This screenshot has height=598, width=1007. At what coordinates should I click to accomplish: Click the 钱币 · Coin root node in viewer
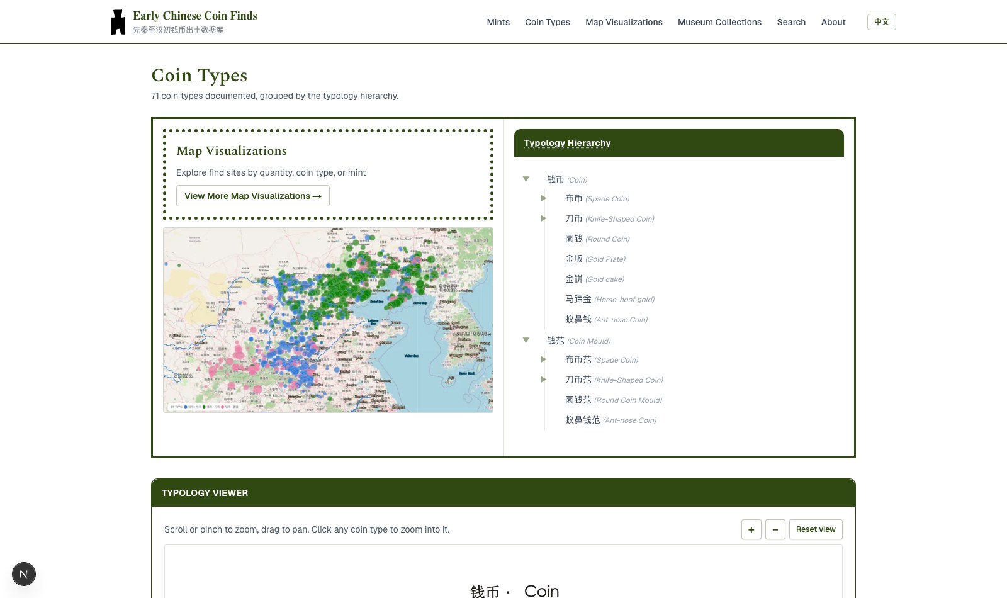click(x=514, y=590)
